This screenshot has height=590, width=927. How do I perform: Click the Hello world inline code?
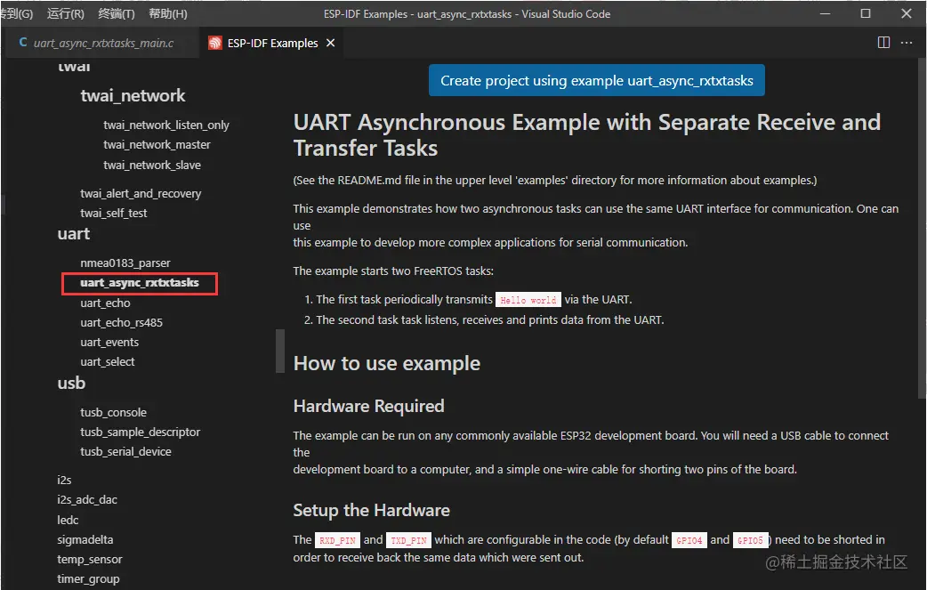(528, 300)
